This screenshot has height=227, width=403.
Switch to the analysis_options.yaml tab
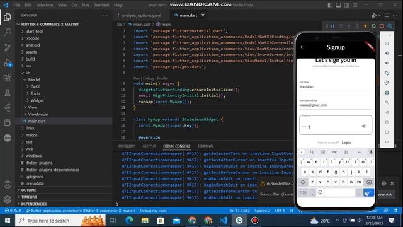coord(141,15)
